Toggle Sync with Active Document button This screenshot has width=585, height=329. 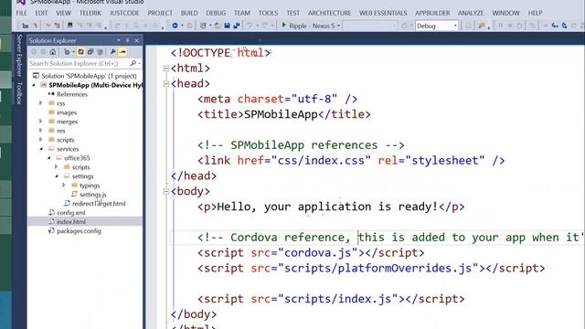80,52
